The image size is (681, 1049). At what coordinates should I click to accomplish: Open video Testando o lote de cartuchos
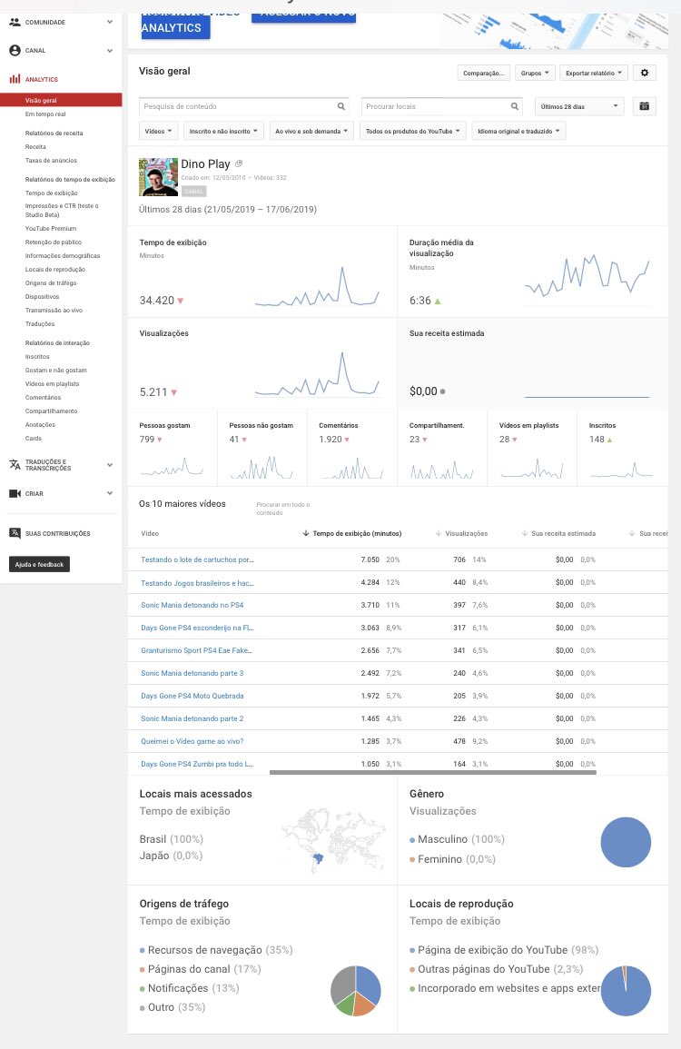coord(197,559)
